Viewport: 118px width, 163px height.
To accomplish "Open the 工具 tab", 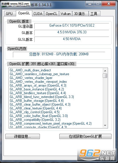I will click(x=95, y=14).
